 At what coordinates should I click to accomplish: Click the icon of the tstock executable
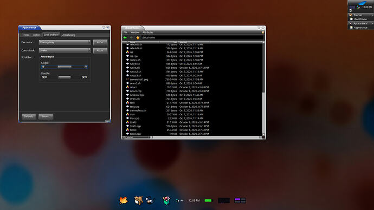127,130
